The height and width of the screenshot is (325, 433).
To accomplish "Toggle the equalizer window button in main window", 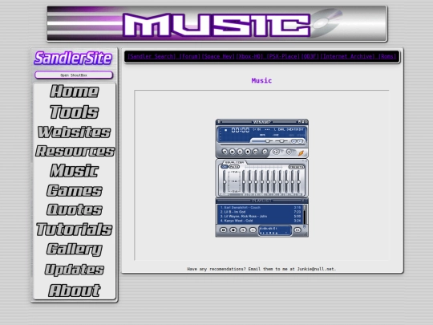I will point(293,141).
